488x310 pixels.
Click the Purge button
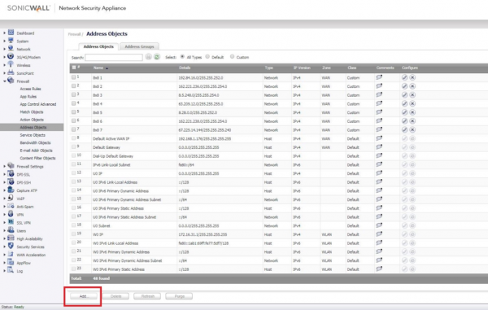(179, 296)
